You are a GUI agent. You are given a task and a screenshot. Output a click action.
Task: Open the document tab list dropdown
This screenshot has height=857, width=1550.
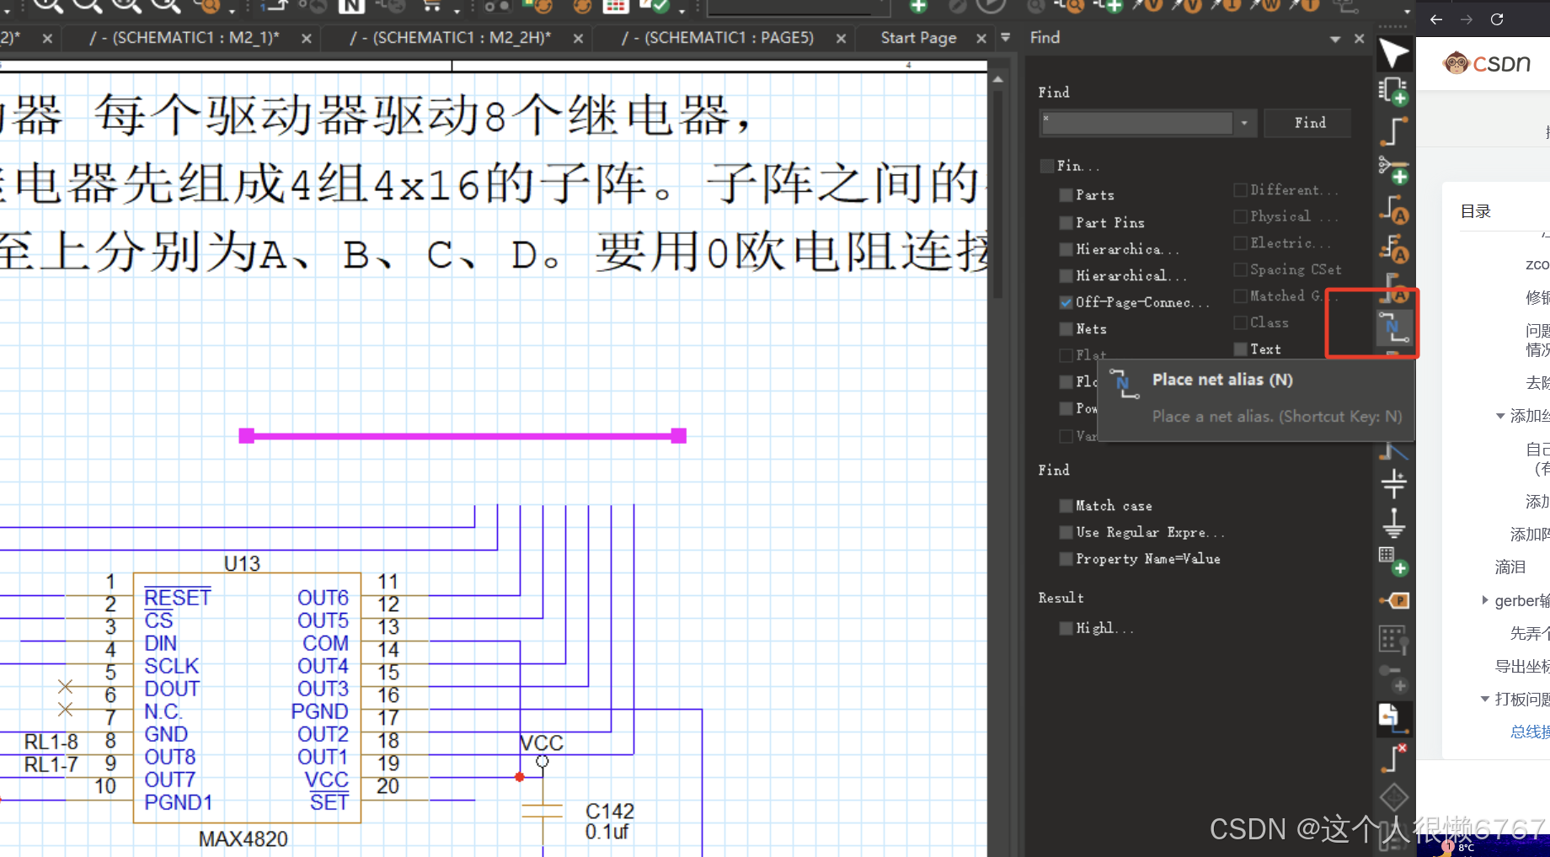tap(1005, 38)
